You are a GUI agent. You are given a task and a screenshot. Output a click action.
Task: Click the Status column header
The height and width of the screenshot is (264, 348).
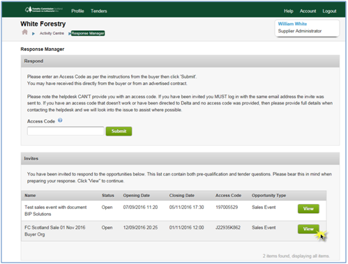108,196
